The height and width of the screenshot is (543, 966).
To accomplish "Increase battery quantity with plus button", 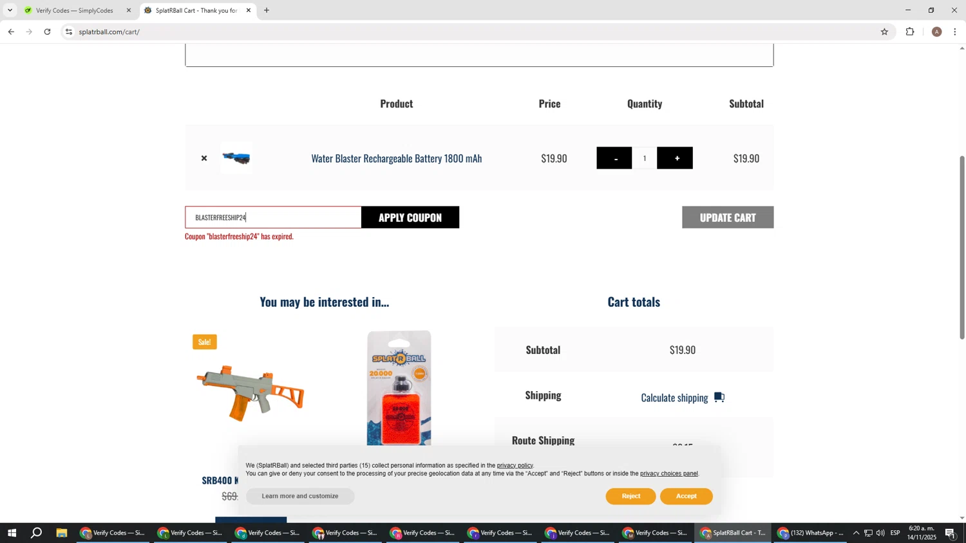I will tap(675, 158).
